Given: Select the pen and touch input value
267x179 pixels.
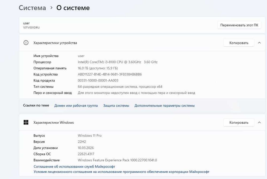Looking at the screenshot, I should coord(136,93).
